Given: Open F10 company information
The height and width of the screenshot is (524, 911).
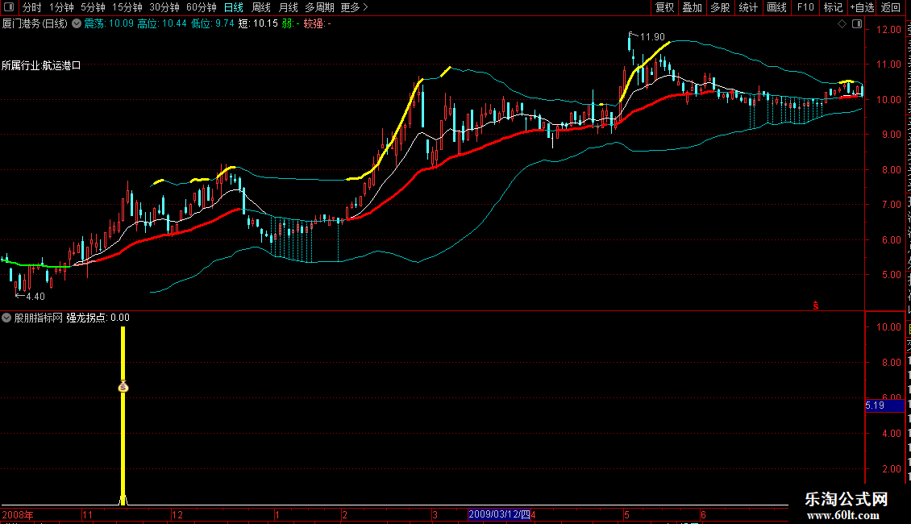Looking at the screenshot, I should pyautogui.click(x=805, y=7).
